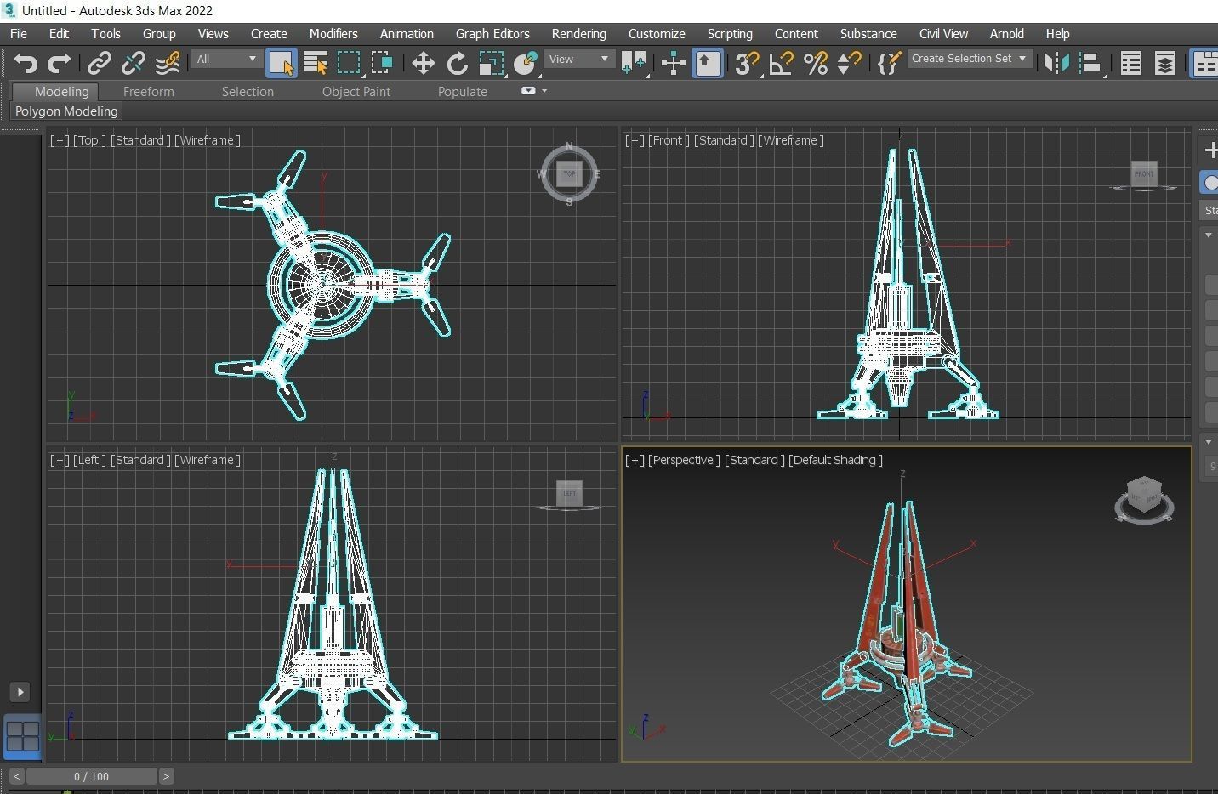Switch to the Object Paint ribbon tab
Viewport: 1218px width, 794px height.
coord(356,92)
